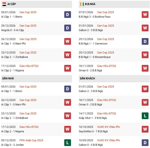Click W badge for B.B.Ngà 3-0 Burkina Faso
Screen dimensions: 150x148
tap(145, 14)
